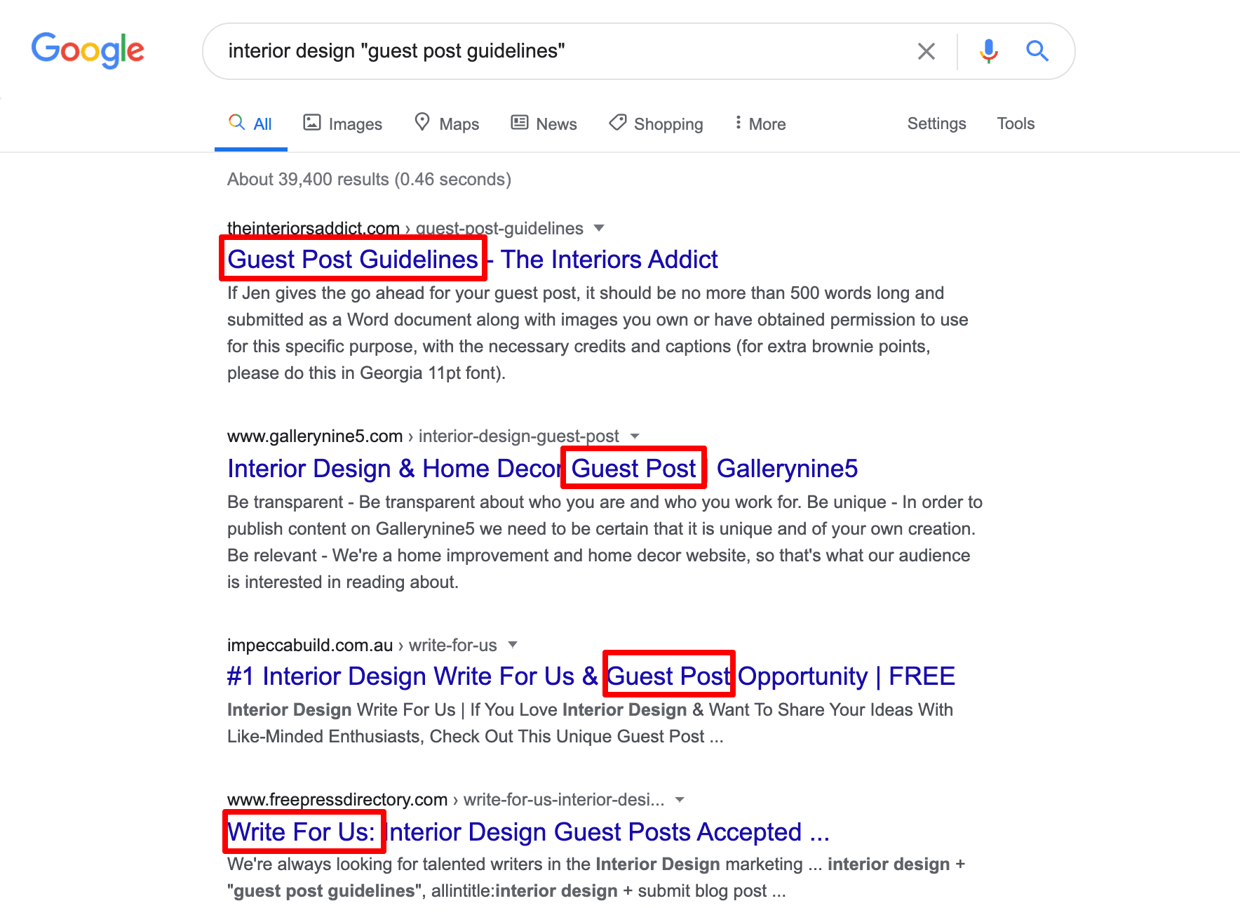Screen dimensions: 1240x915
Task: Open search Settings
Action: pos(936,123)
